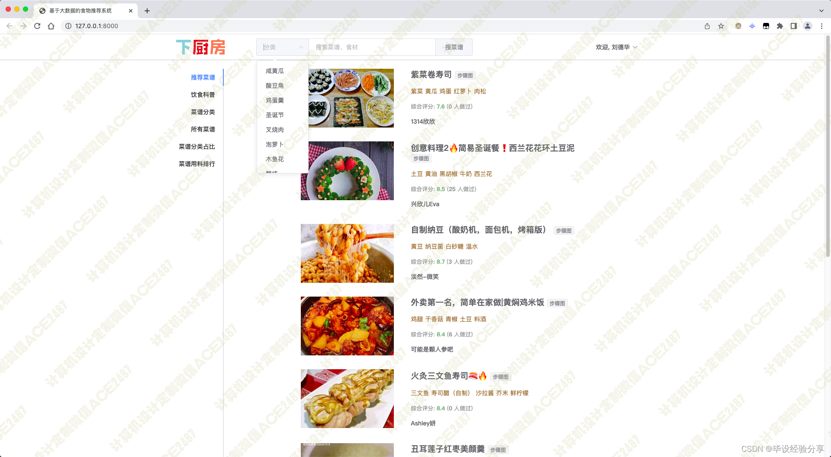Click the natto beans recipe thumbnail
Viewport: 831px width, 457px height.
click(x=347, y=253)
